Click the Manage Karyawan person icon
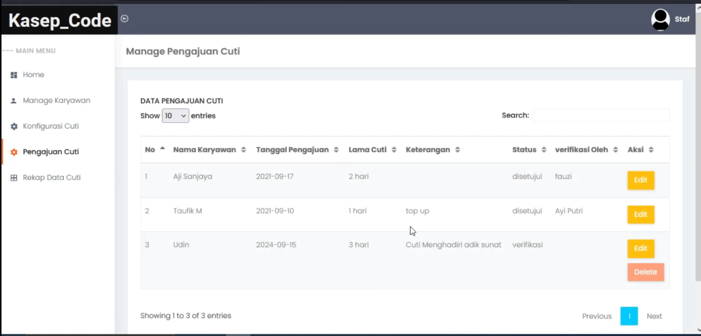The height and width of the screenshot is (336, 701). [13, 100]
